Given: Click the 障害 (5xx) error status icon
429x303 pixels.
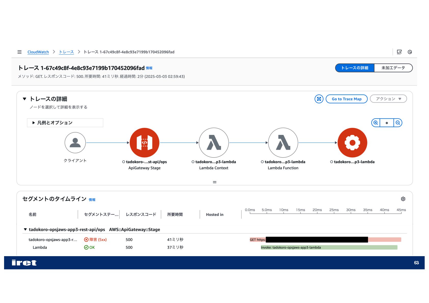Looking at the screenshot, I should [86, 240].
